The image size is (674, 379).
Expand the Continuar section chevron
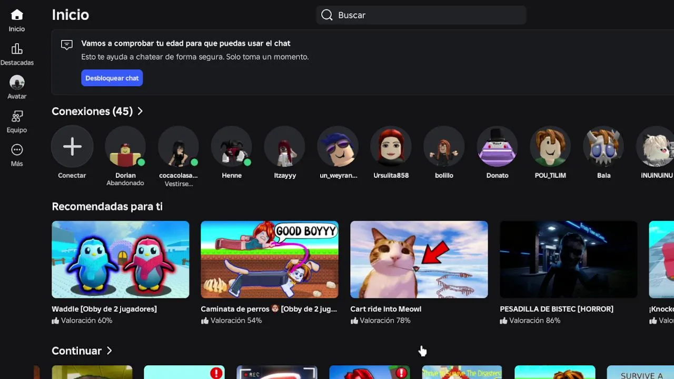(110, 351)
